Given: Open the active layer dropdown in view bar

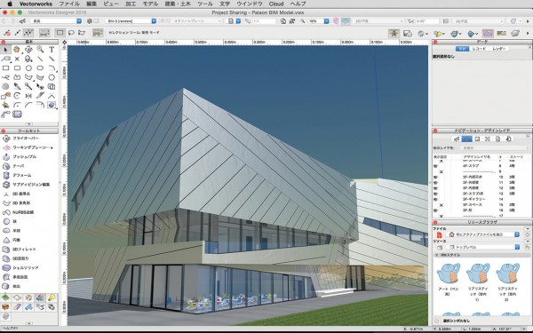Looking at the screenshot, I should [x=131, y=21].
